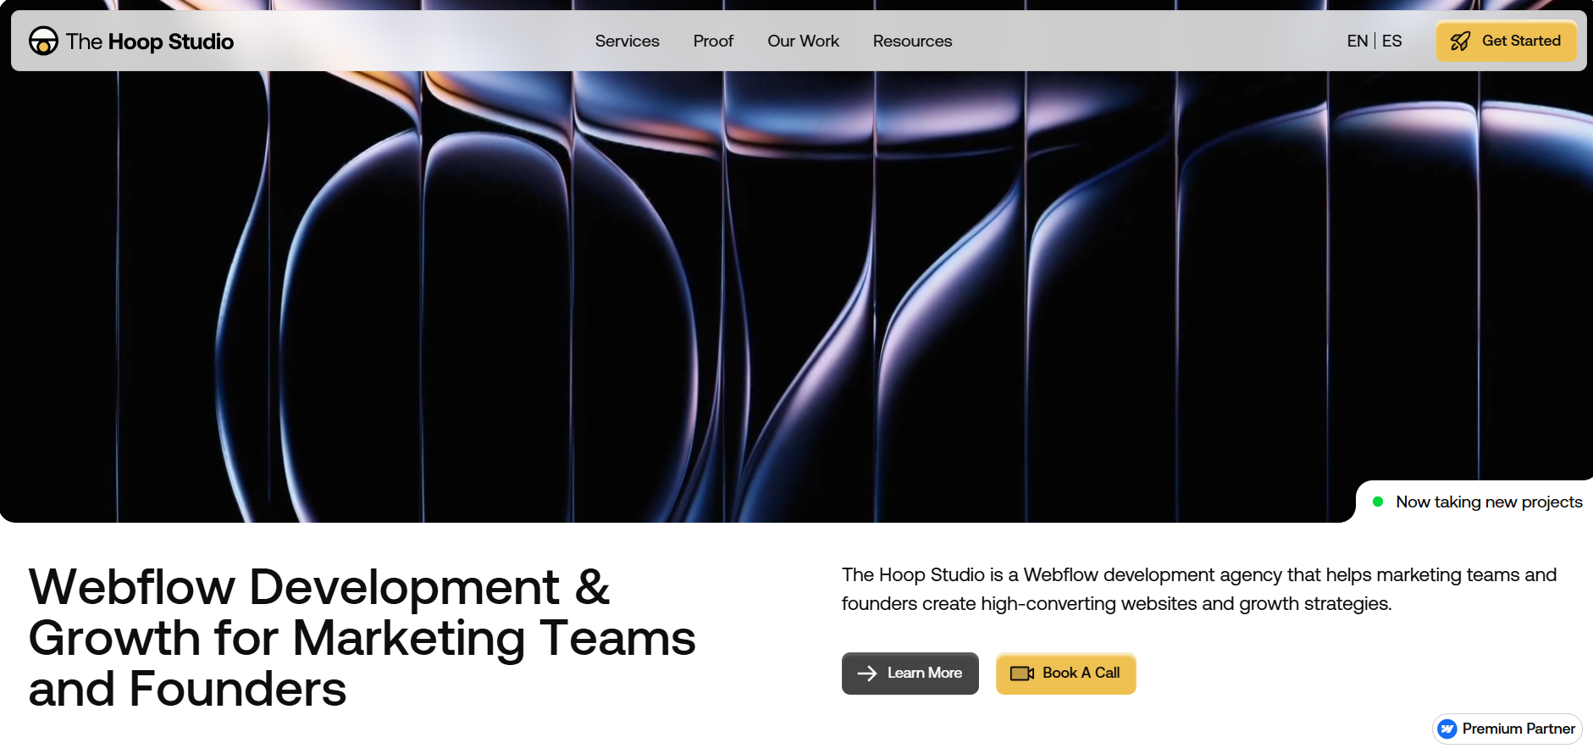Go to the Proof page
Screen dimensions: 1593x754
click(x=713, y=41)
